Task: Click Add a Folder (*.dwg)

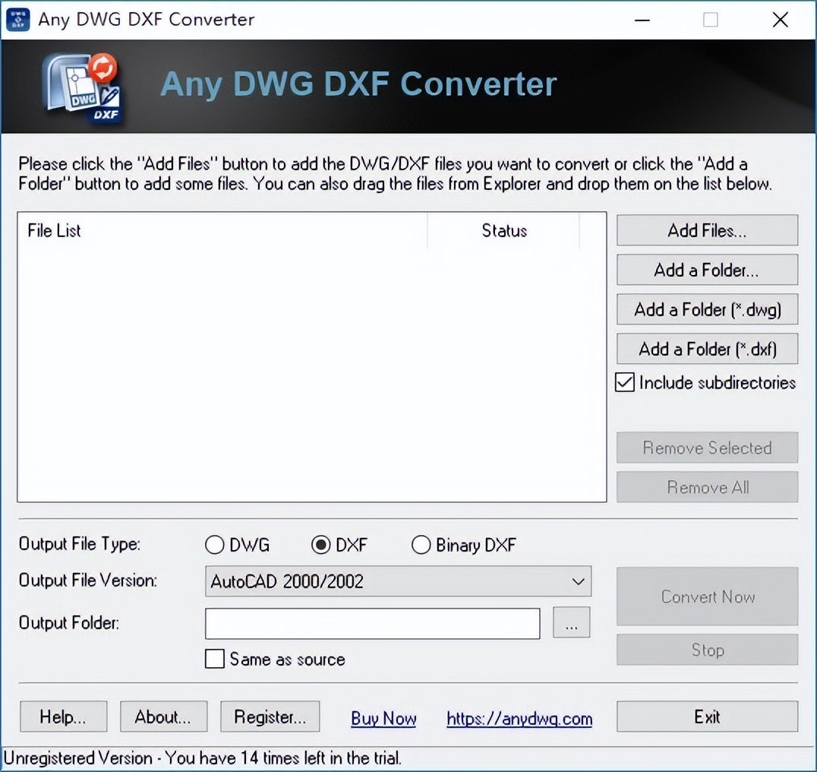Action: pos(706,309)
